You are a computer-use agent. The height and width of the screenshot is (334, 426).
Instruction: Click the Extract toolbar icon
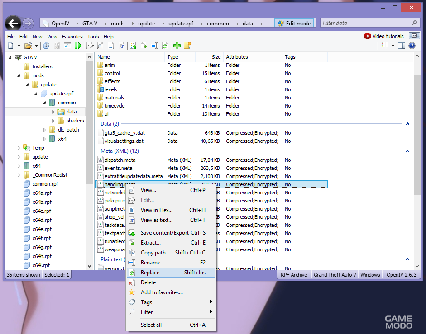point(144,46)
